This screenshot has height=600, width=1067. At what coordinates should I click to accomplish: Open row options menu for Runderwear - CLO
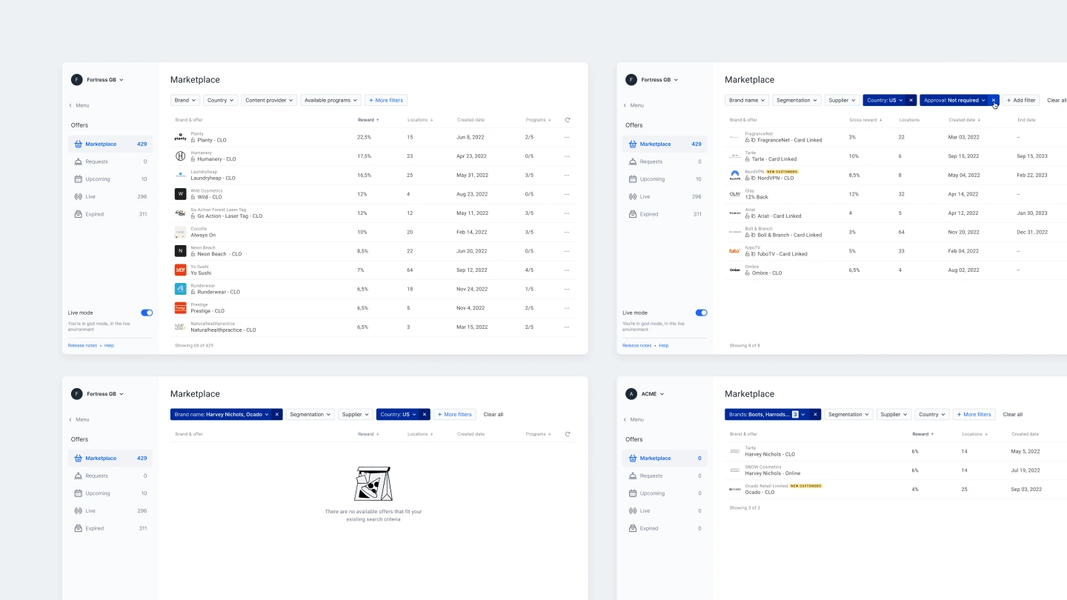point(567,289)
